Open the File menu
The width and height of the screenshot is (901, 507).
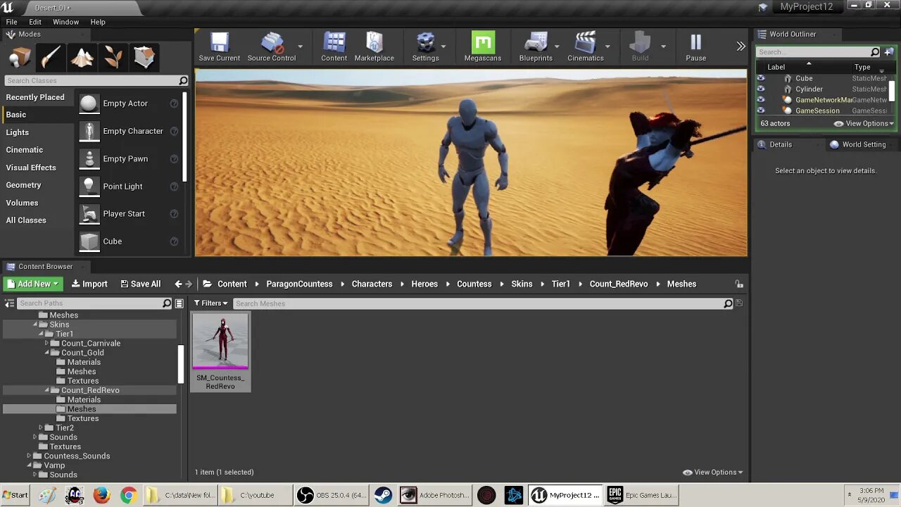point(12,22)
